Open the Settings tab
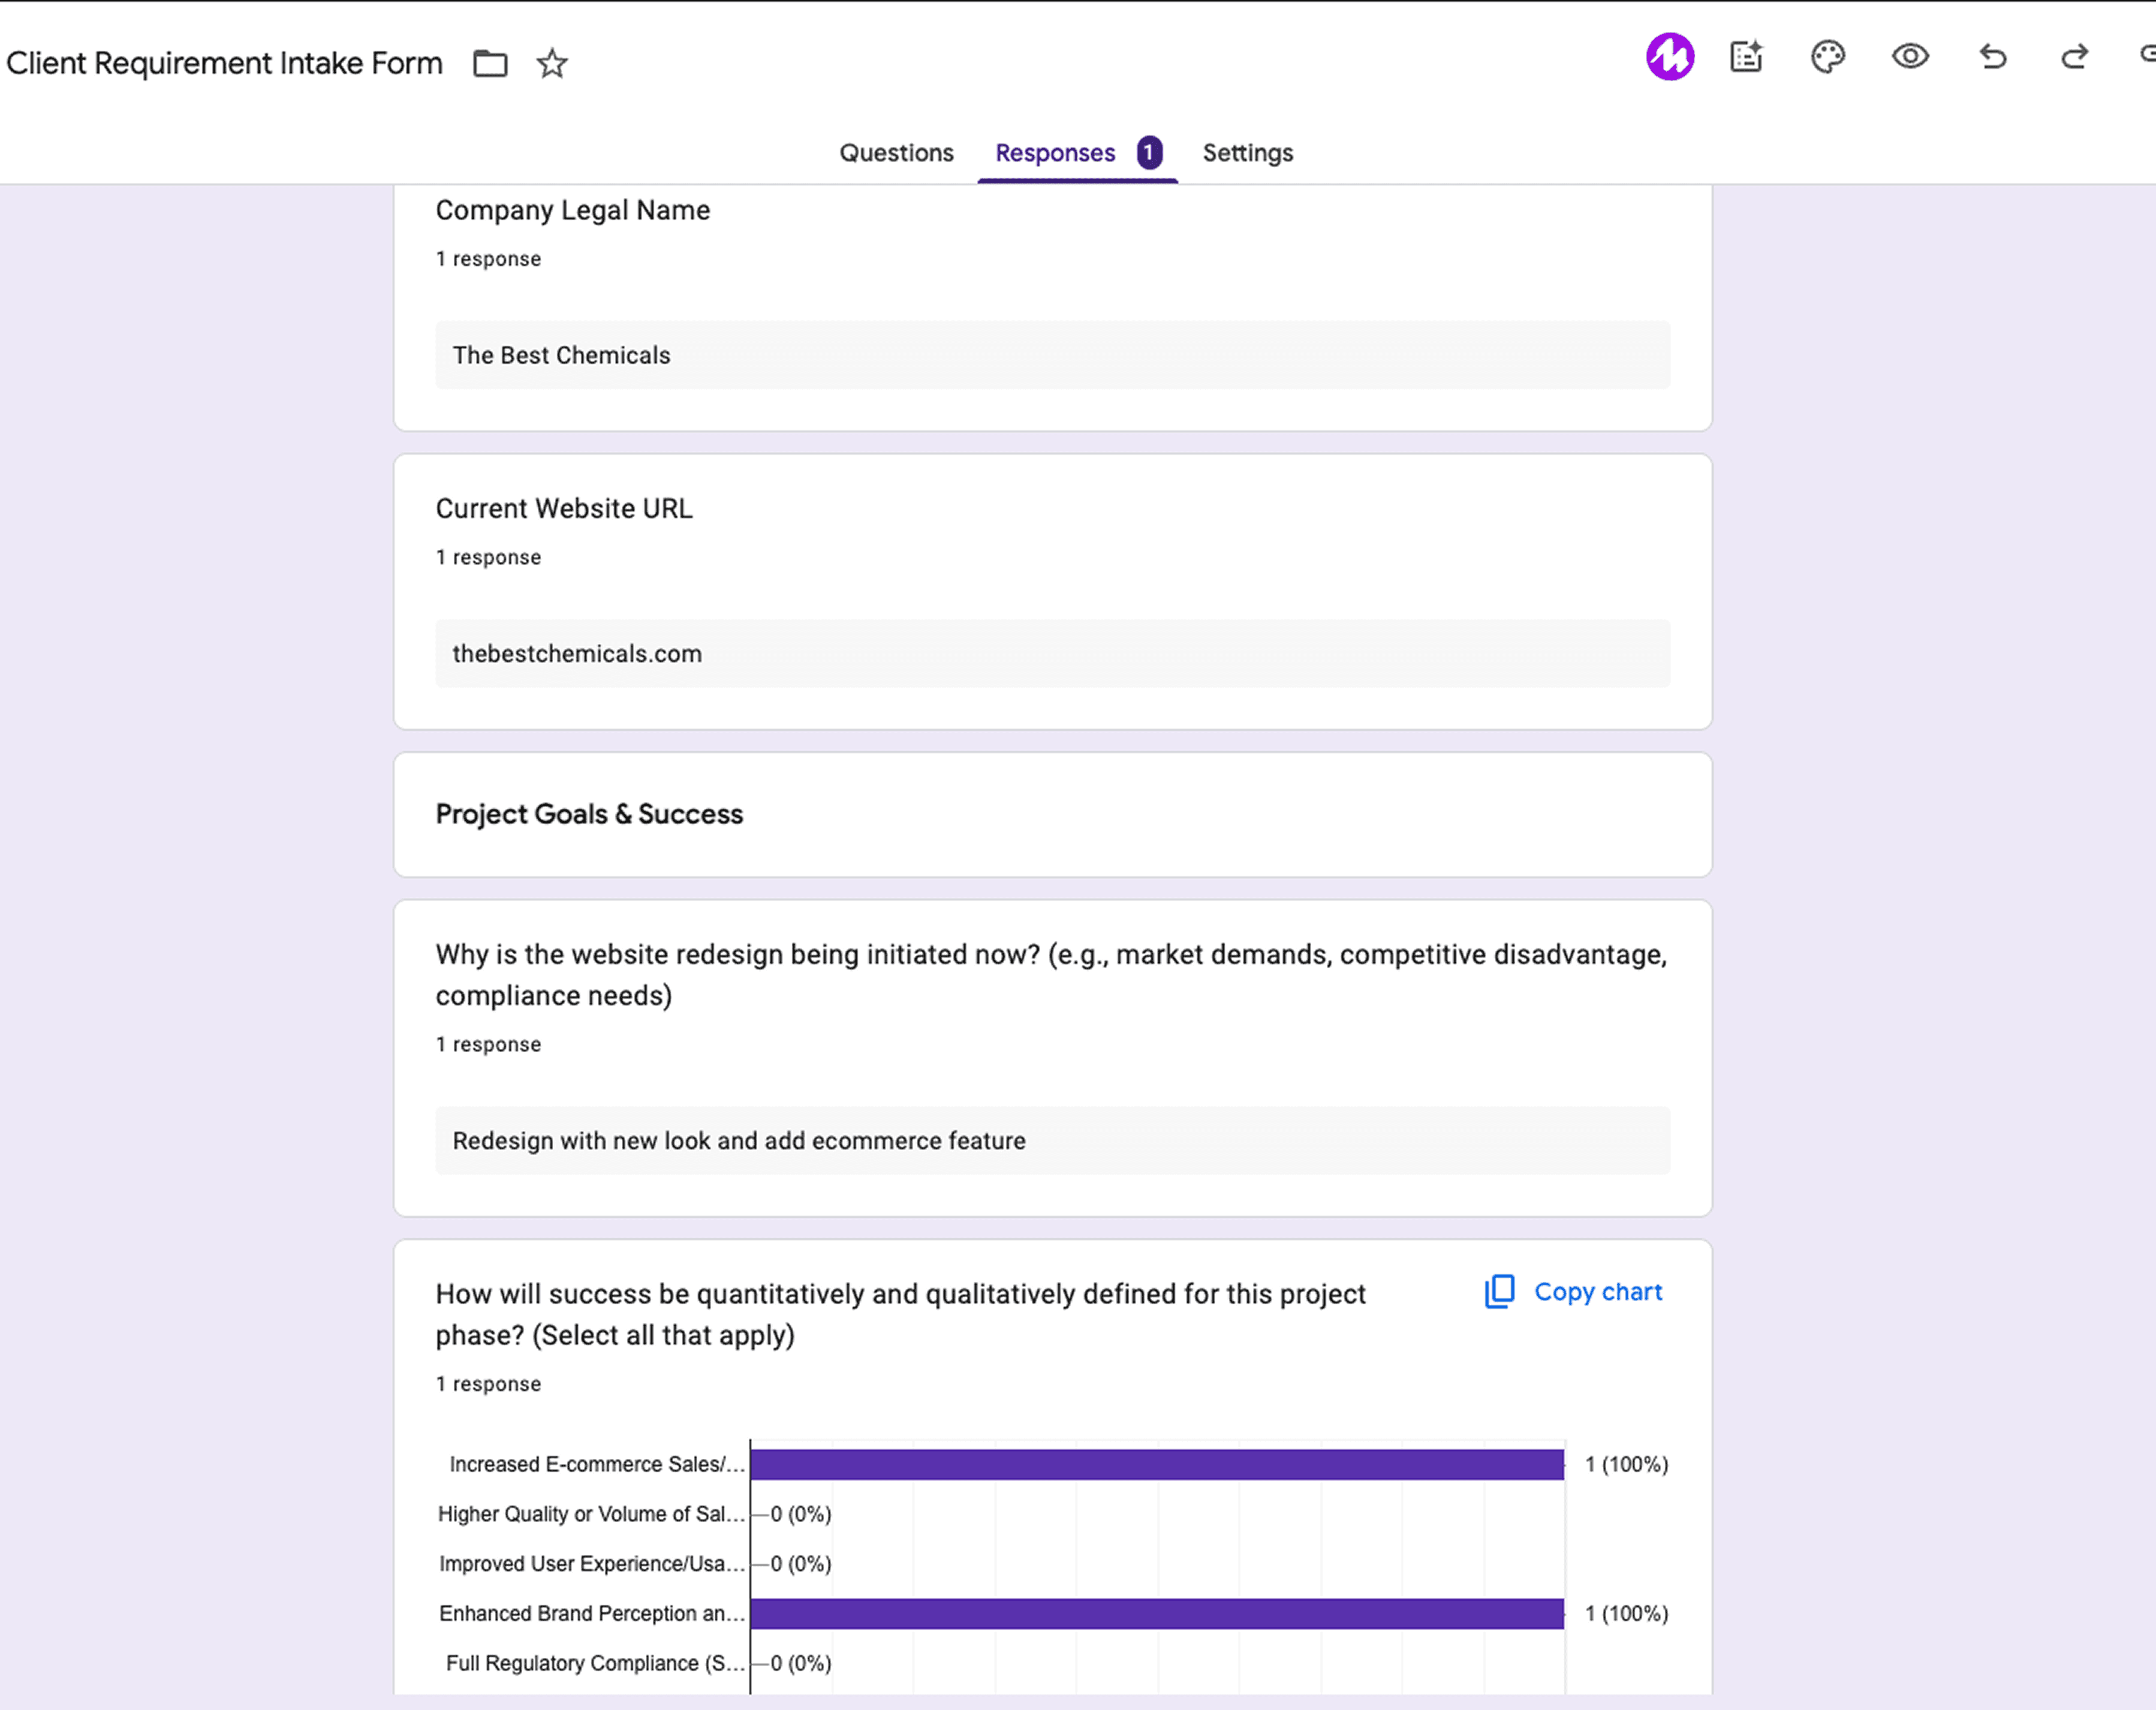 pyautogui.click(x=1247, y=153)
